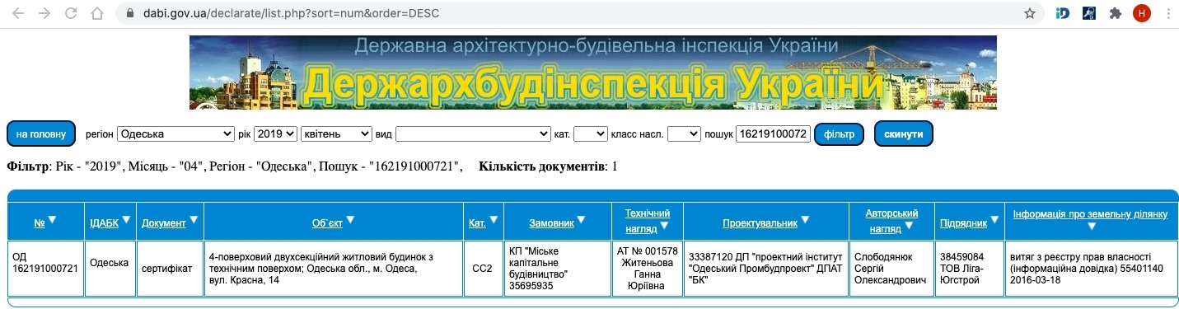1179x309 pixels.
Task: Open the рік dropdown showing 2019
Action: [x=275, y=133]
